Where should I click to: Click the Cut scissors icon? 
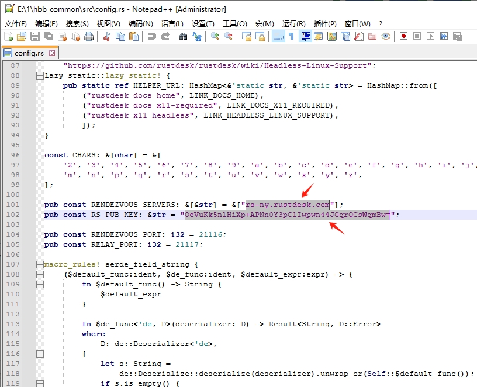107,36
